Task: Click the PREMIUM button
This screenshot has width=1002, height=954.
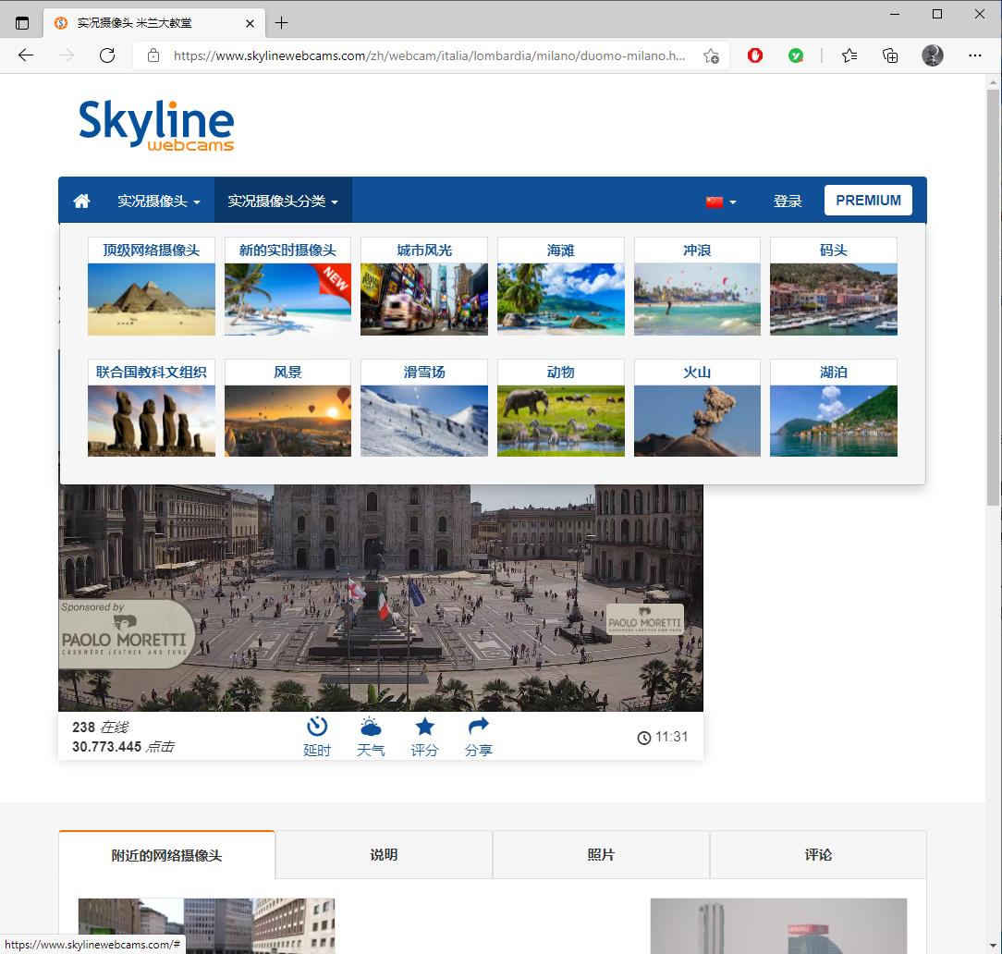Action: (867, 200)
